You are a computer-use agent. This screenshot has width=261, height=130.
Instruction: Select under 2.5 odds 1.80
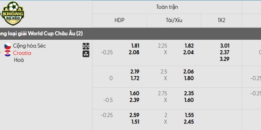189,78
